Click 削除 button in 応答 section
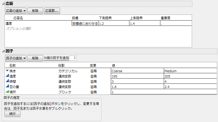This screenshot has height=122, width=218. point(35,11)
